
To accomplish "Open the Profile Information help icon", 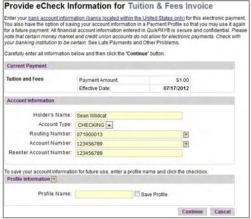I will pyautogui.click(x=54, y=179).
